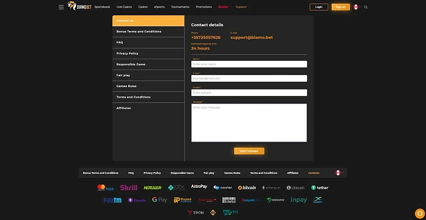
Task: Open the search magnifier icon
Action: (x=366, y=7)
